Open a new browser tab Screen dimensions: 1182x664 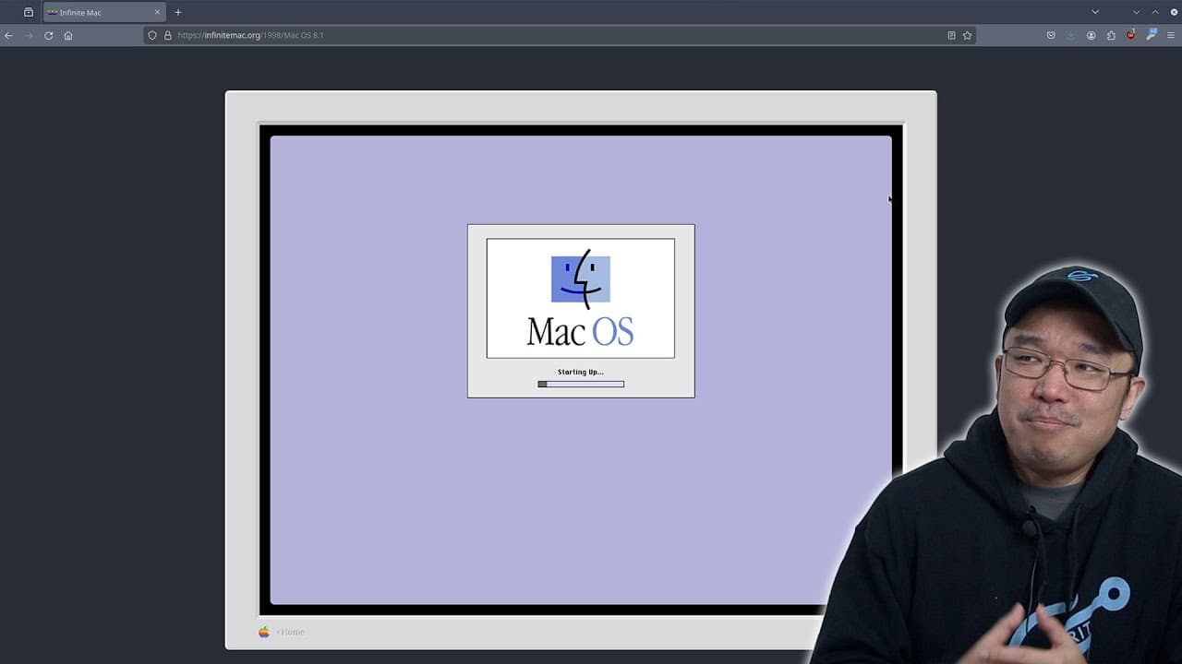point(178,12)
